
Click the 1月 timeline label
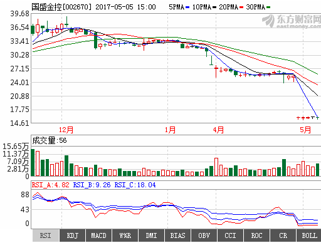click(170, 130)
